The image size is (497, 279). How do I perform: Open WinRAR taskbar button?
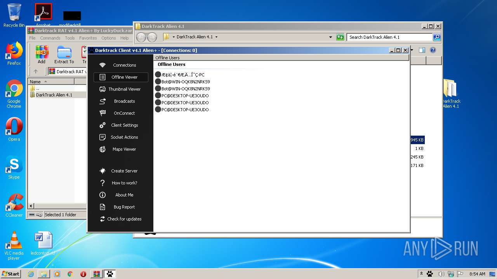click(97, 274)
